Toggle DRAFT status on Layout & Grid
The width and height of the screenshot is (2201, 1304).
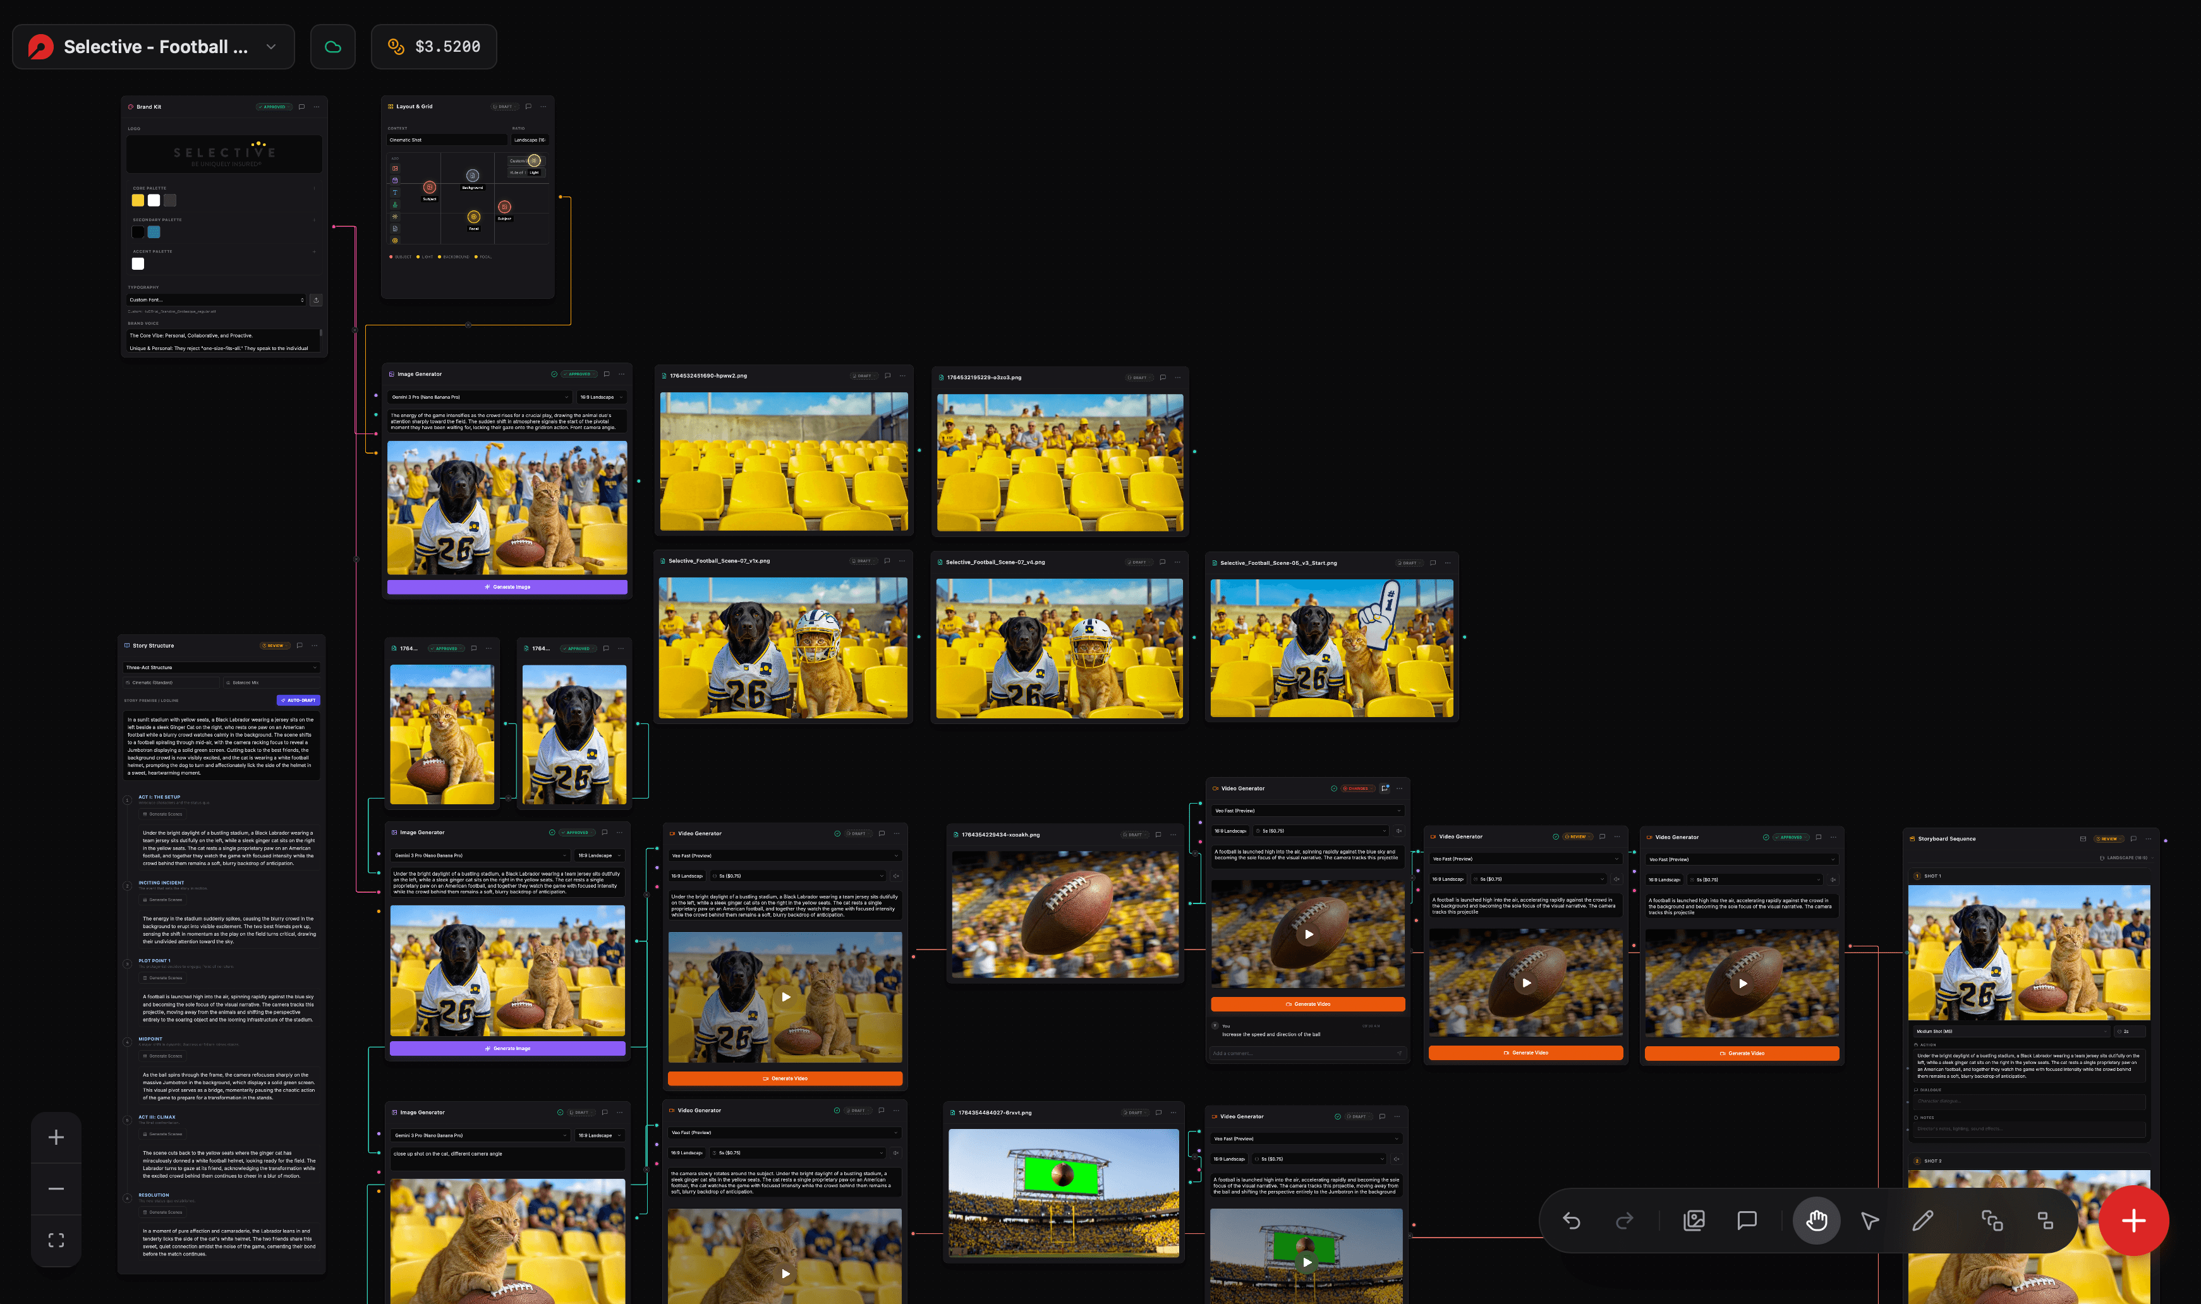(x=504, y=107)
